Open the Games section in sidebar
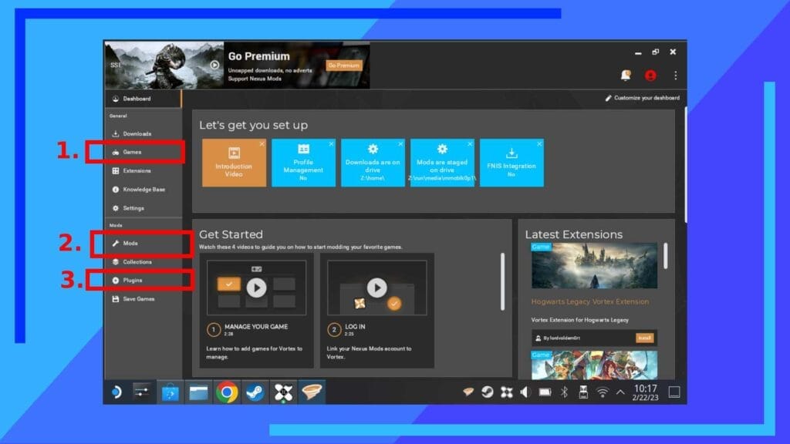This screenshot has height=444, width=790. (132, 152)
